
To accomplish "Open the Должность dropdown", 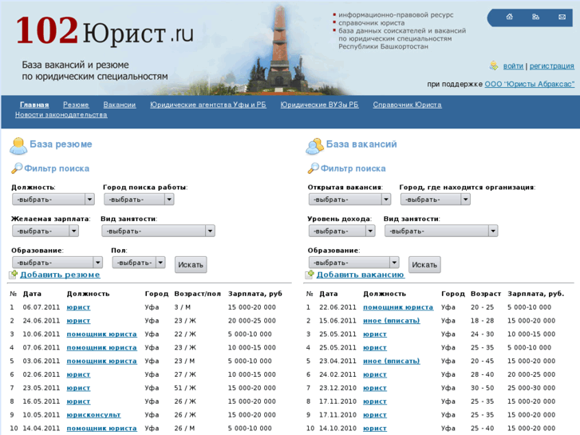I will [53, 200].
